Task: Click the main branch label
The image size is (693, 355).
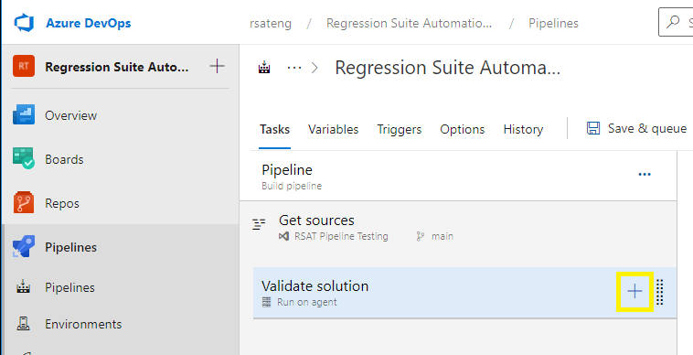Action: click(442, 237)
